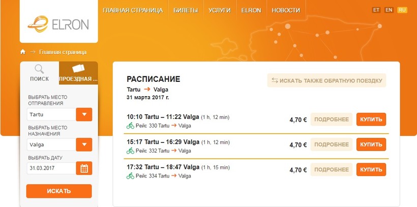Show details for the 15:17 train

332,144
